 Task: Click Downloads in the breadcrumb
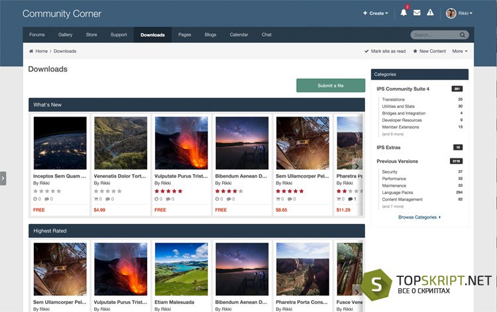(x=65, y=51)
